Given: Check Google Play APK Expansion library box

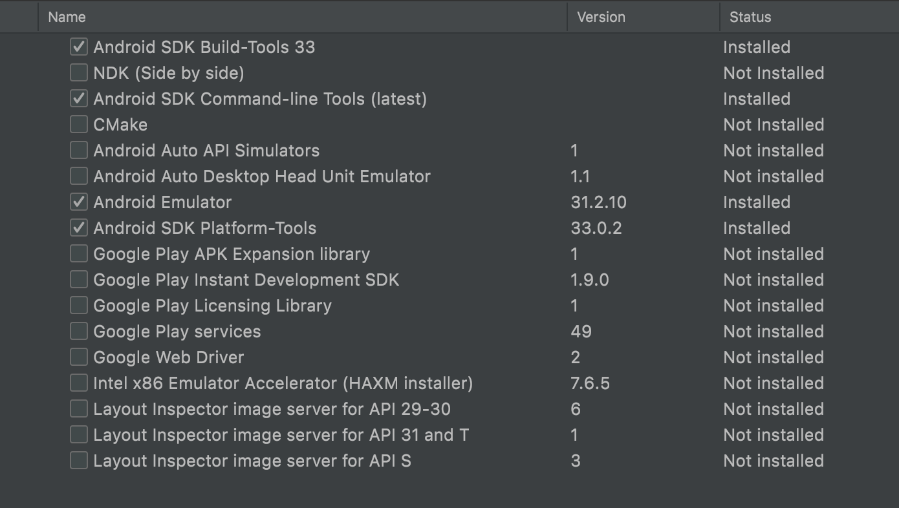Looking at the screenshot, I should [x=79, y=253].
